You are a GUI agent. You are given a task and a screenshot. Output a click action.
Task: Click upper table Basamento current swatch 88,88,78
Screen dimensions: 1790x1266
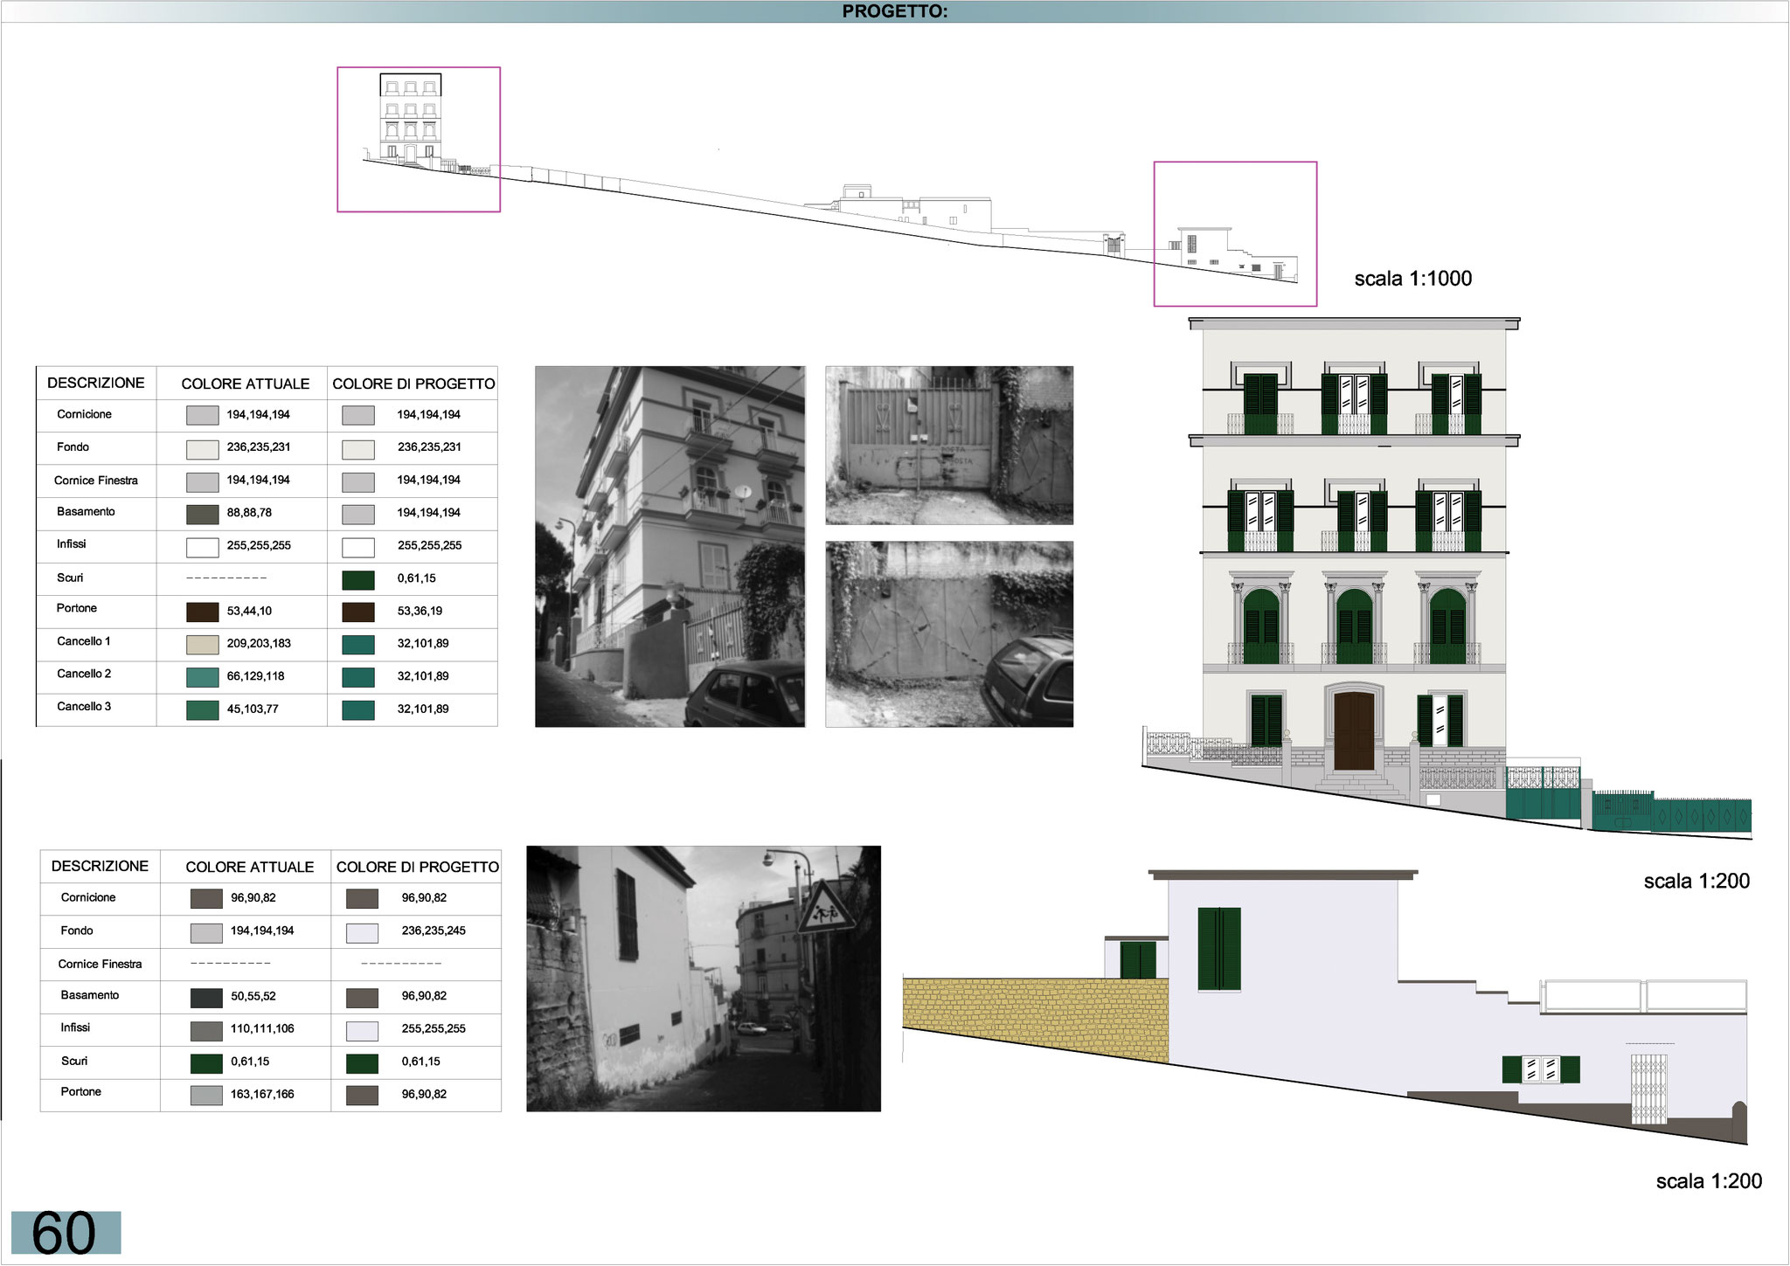(x=202, y=514)
